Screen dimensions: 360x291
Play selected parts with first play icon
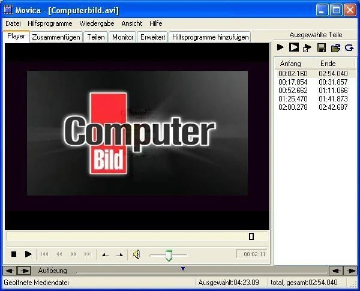[x=280, y=47]
